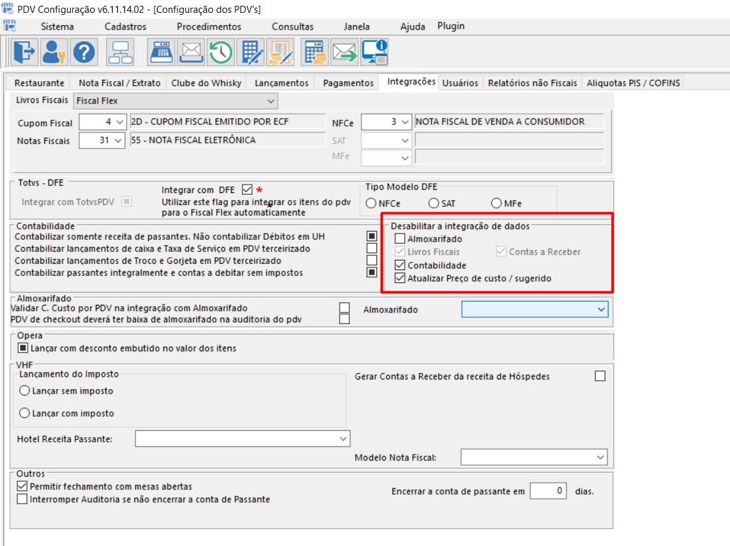Switch to the Pagamentos tab
Image resolution: width=730 pixels, height=546 pixels.
coord(348,83)
